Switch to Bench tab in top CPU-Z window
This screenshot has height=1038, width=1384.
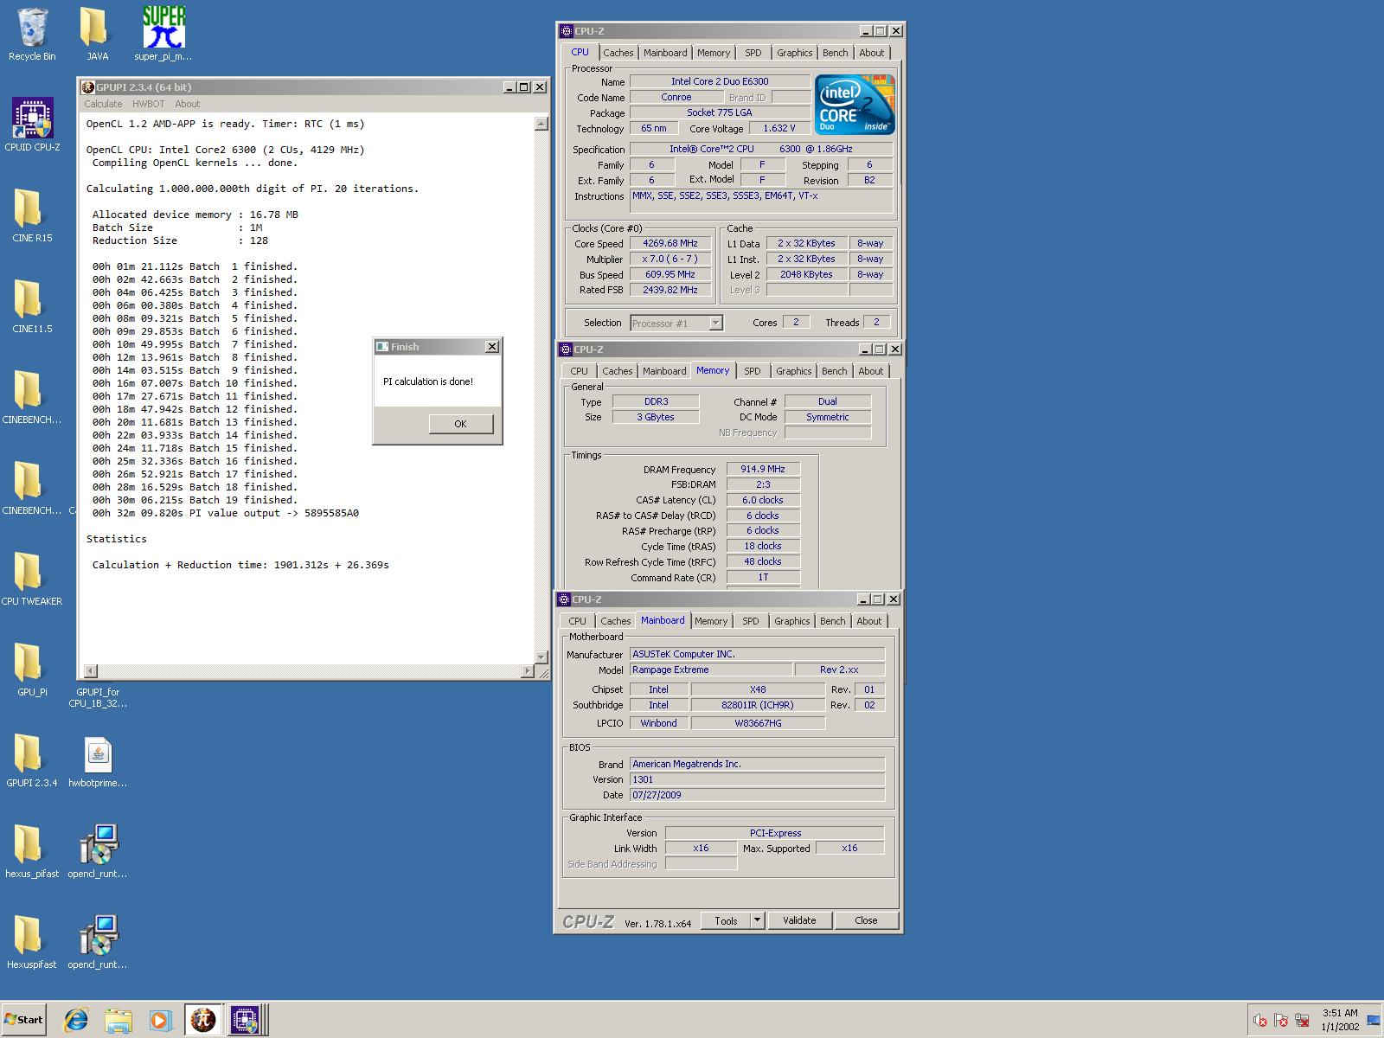(x=835, y=53)
